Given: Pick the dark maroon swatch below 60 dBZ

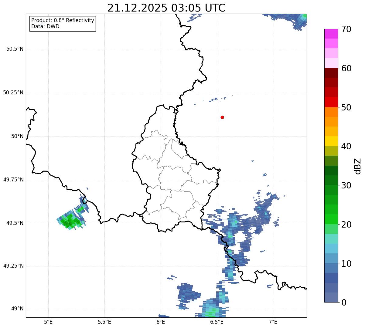Looking at the screenshot, I should [x=331, y=73].
